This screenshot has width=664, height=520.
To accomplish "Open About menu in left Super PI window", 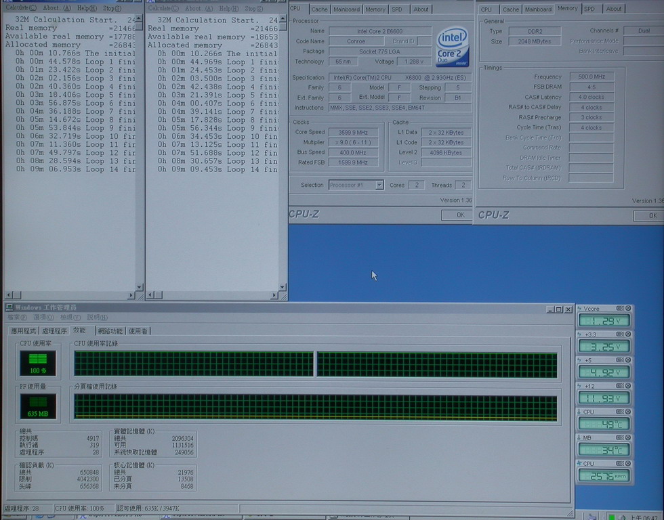I will click(57, 8).
